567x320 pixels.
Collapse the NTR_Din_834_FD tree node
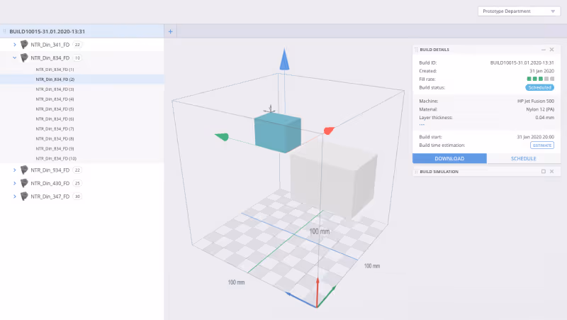[x=14, y=57]
